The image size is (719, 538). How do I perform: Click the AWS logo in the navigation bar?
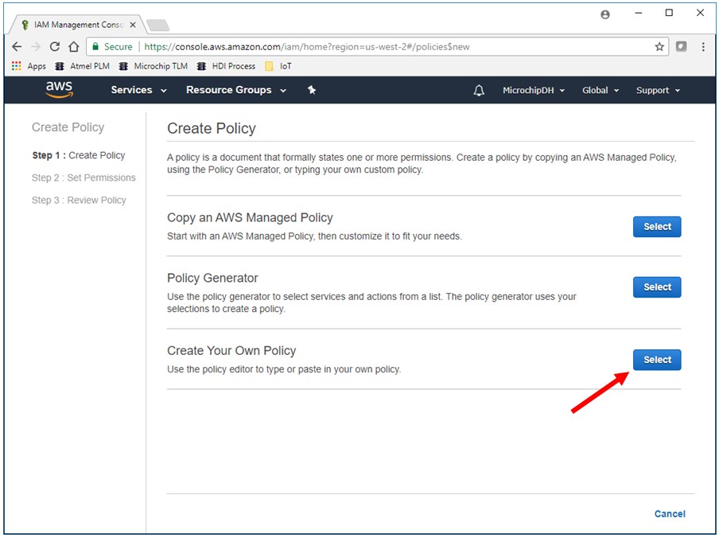click(59, 90)
